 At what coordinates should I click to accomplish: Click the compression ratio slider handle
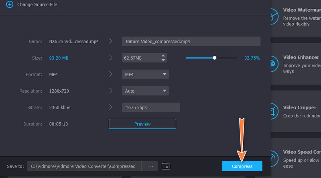pyautogui.click(x=215, y=58)
